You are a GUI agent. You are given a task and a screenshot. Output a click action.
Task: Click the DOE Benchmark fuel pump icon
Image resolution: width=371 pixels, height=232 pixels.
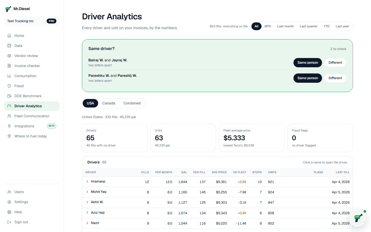pyautogui.click(x=9, y=96)
